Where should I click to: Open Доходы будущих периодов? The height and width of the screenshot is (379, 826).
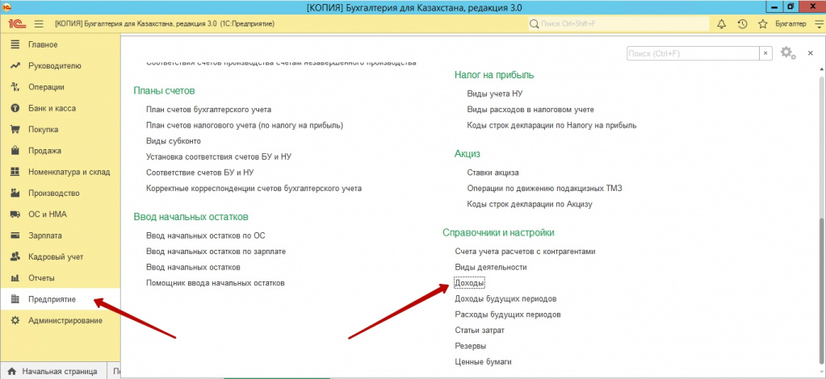505,299
